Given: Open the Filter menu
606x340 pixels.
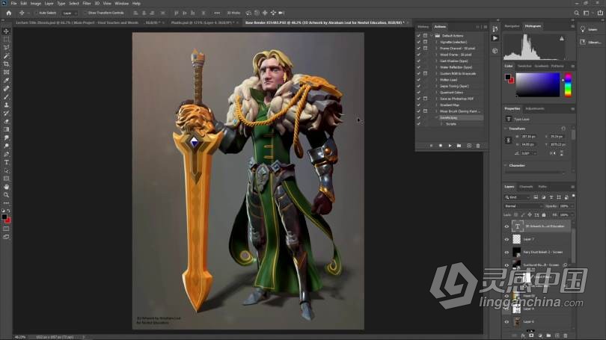Looking at the screenshot, I should [x=87, y=4].
